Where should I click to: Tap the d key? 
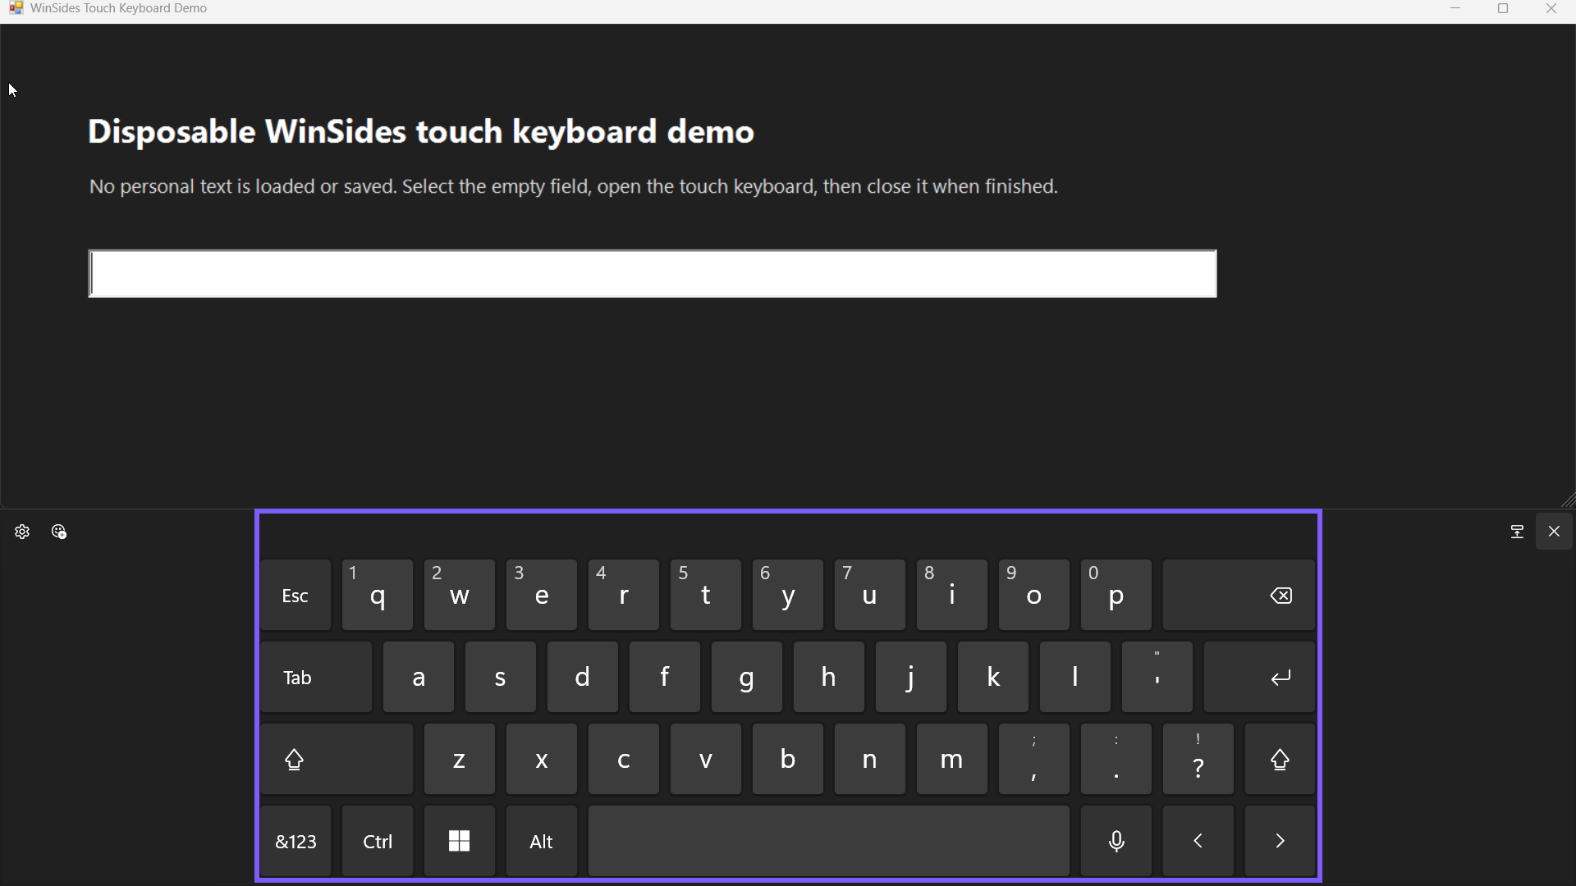583,678
